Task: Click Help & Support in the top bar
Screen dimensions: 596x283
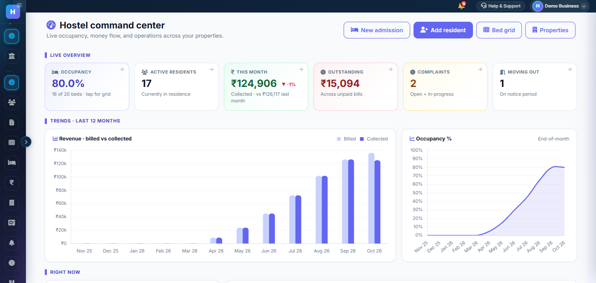Action: pyautogui.click(x=501, y=6)
